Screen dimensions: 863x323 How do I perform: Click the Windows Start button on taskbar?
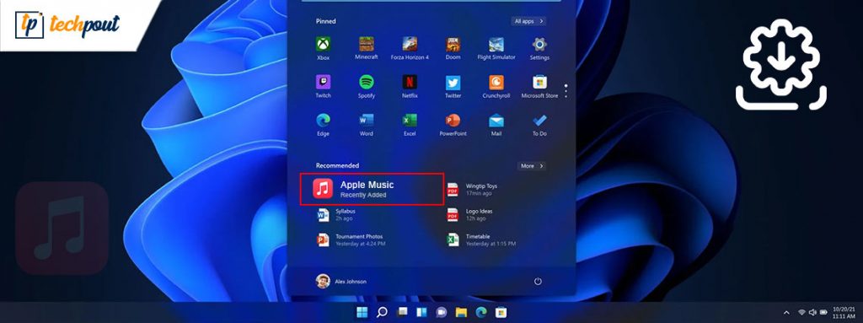(x=362, y=313)
